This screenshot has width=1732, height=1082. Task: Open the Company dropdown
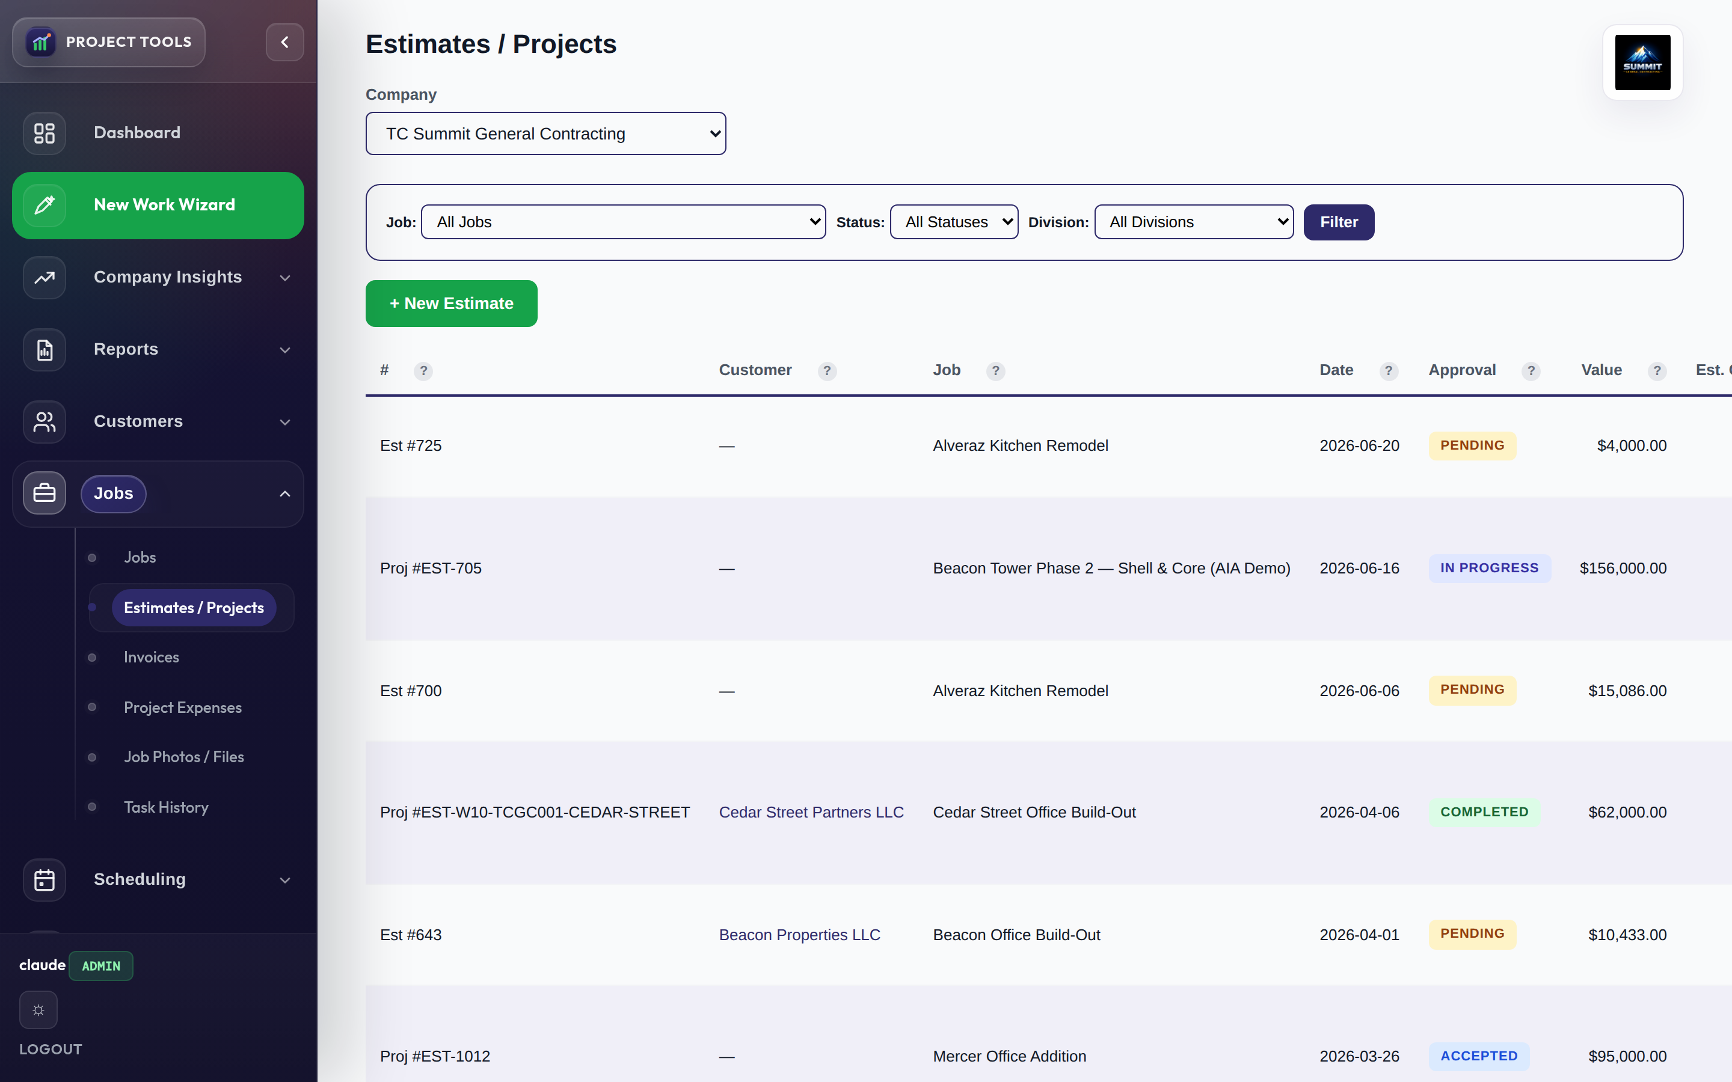pos(545,134)
